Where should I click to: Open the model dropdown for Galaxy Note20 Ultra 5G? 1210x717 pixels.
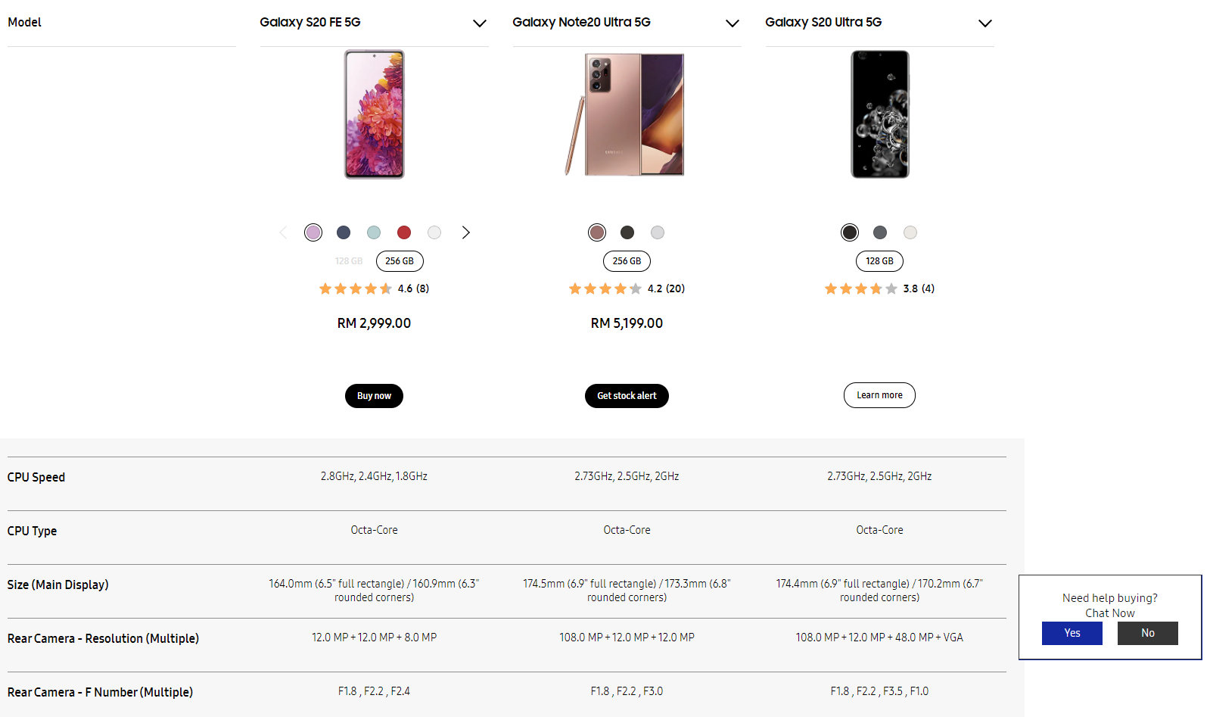[733, 23]
